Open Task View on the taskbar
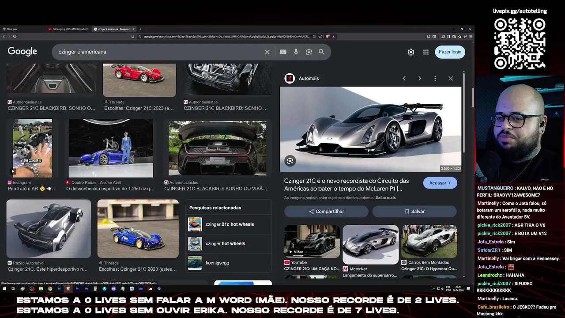The width and height of the screenshot is (565, 318). [13, 289]
